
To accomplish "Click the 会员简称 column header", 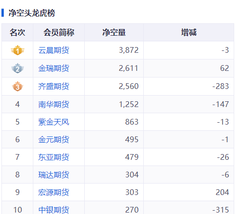I will click(x=59, y=32).
